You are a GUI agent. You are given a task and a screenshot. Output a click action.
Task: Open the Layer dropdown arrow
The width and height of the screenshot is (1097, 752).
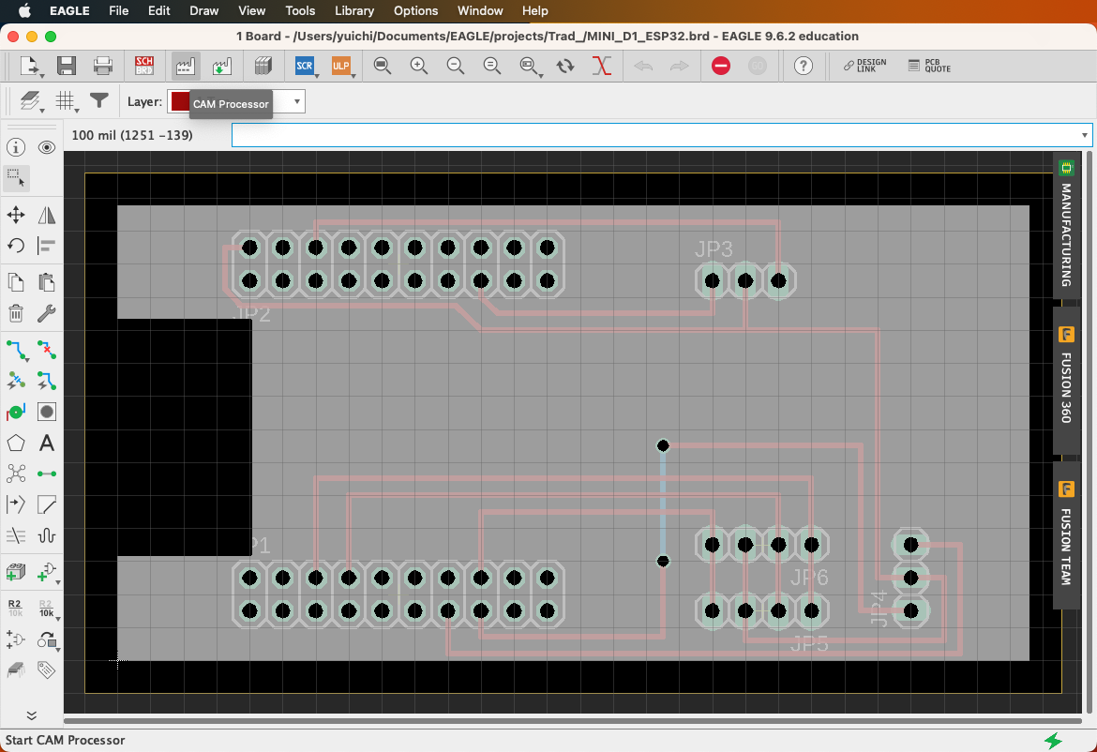point(297,101)
